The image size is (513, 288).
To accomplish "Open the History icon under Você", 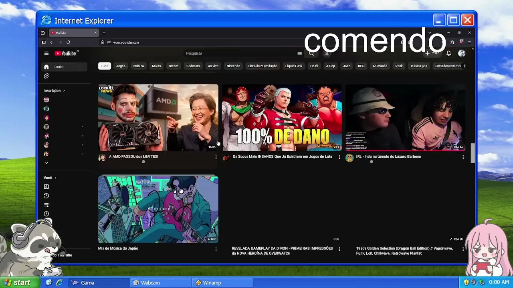I will [46, 196].
